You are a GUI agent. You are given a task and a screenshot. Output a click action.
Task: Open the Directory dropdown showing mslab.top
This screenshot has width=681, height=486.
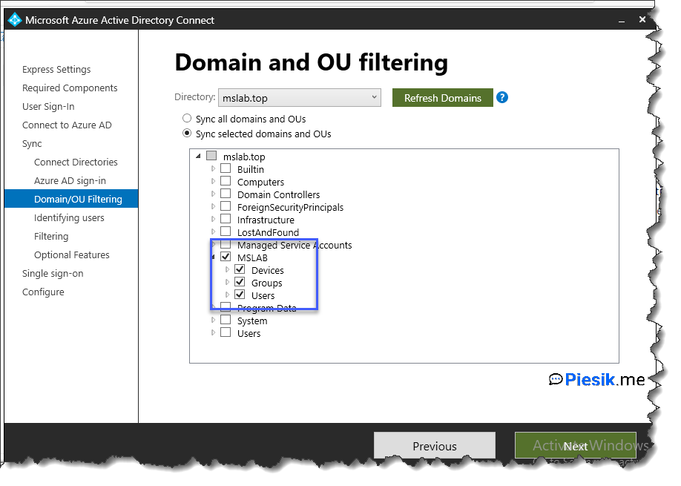[299, 98]
